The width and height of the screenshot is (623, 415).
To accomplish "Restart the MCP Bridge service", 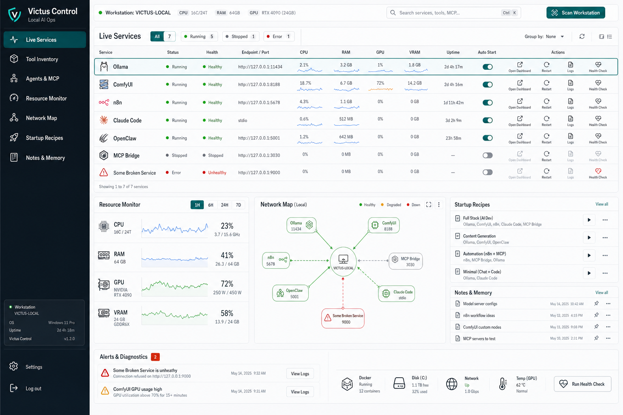I will [x=546, y=156].
